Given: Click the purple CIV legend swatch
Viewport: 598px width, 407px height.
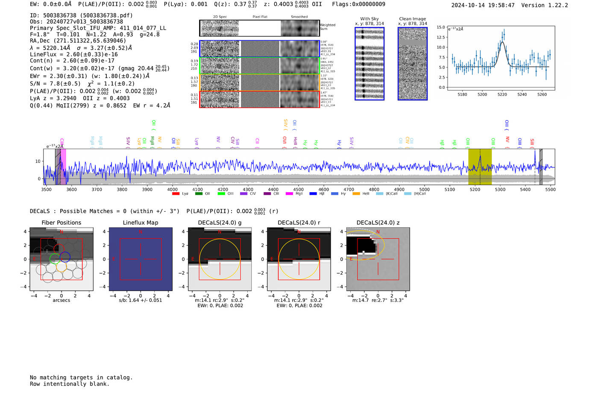Looking at the screenshot, I should point(243,194).
